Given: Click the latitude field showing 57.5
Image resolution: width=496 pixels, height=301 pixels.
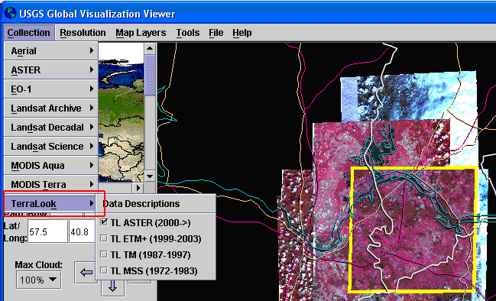Looking at the screenshot, I should [47, 231].
